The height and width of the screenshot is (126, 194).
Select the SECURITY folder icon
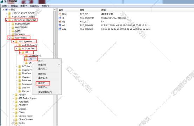click(x=13, y=34)
